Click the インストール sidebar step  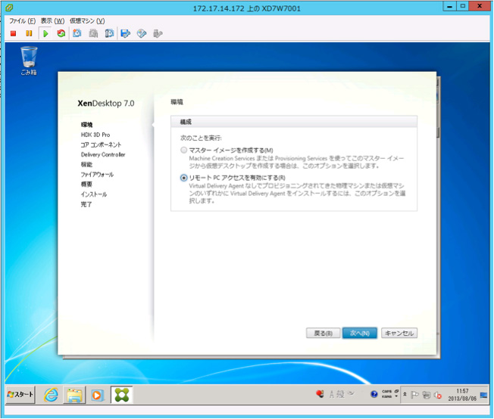pos(94,194)
